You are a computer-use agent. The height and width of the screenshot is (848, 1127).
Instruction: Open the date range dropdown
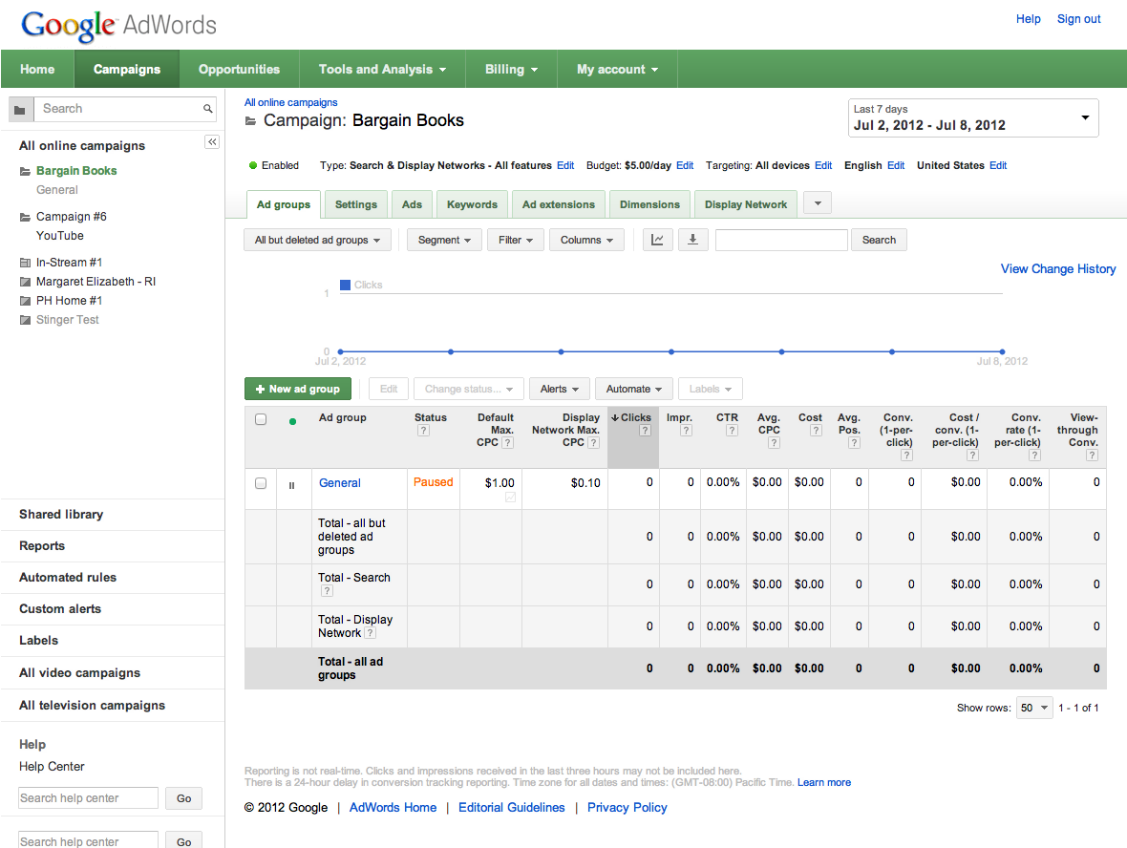click(x=973, y=117)
